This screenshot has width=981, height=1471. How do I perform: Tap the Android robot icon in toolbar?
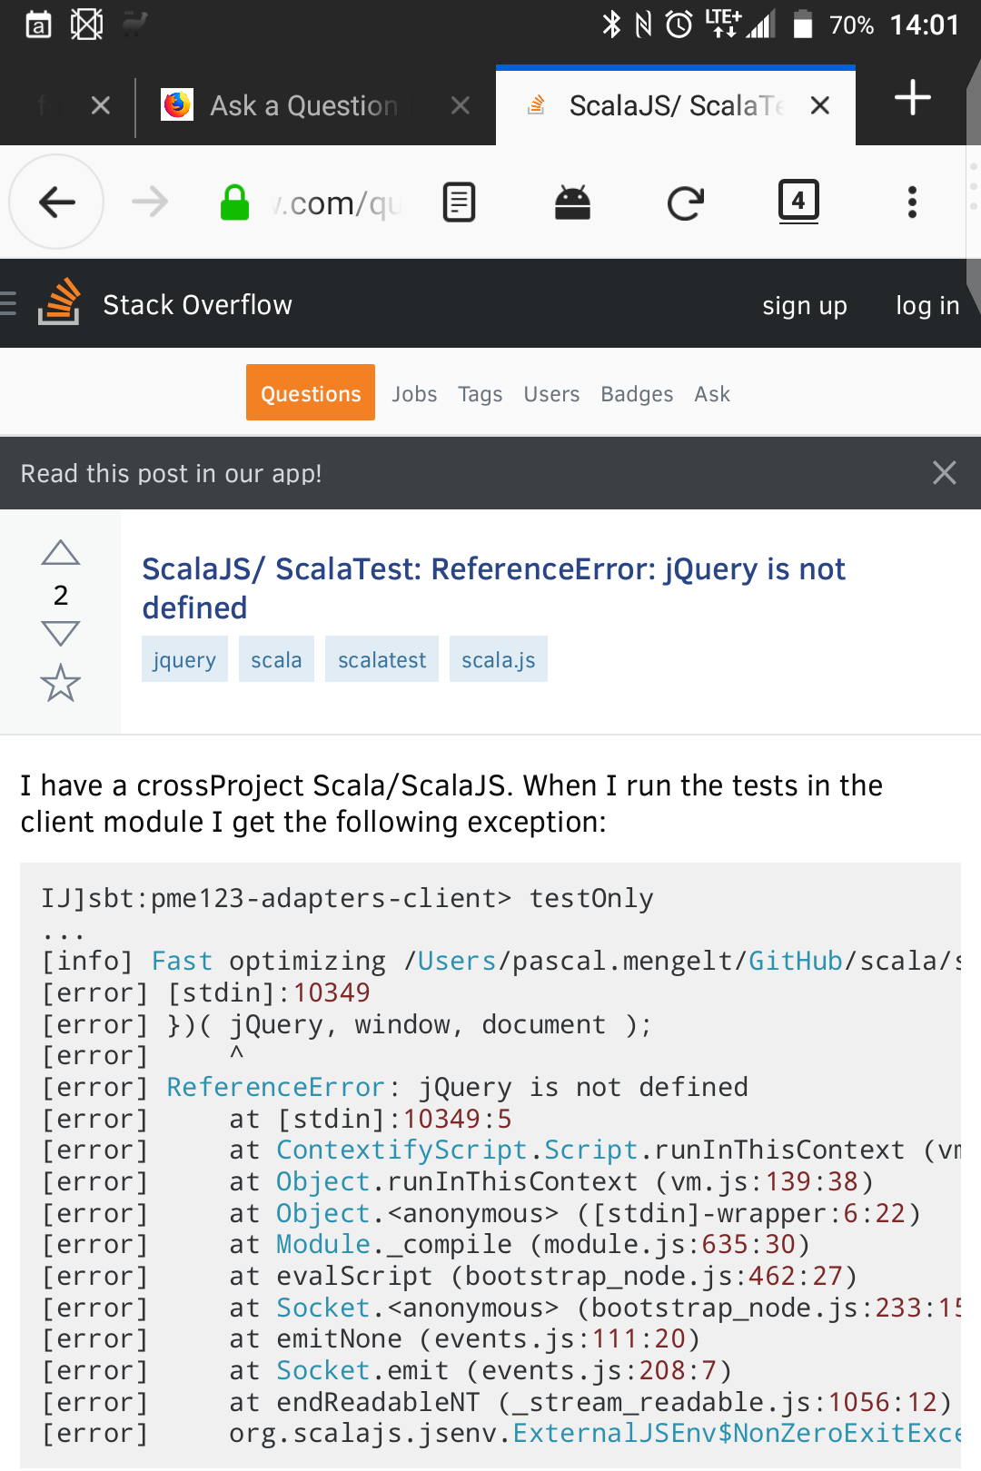tap(572, 202)
